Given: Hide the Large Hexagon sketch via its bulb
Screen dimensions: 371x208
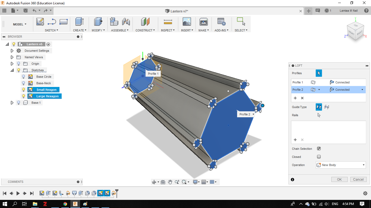Looking at the screenshot, I should [x=23, y=96].
